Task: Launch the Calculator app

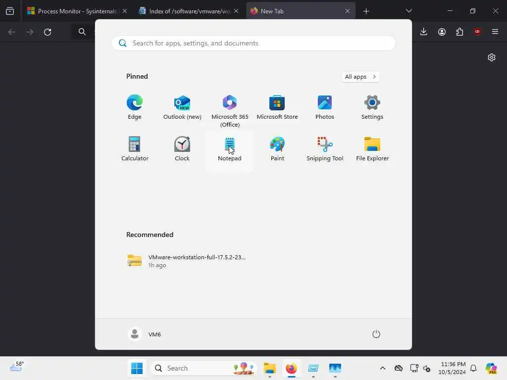Action: coord(135,149)
